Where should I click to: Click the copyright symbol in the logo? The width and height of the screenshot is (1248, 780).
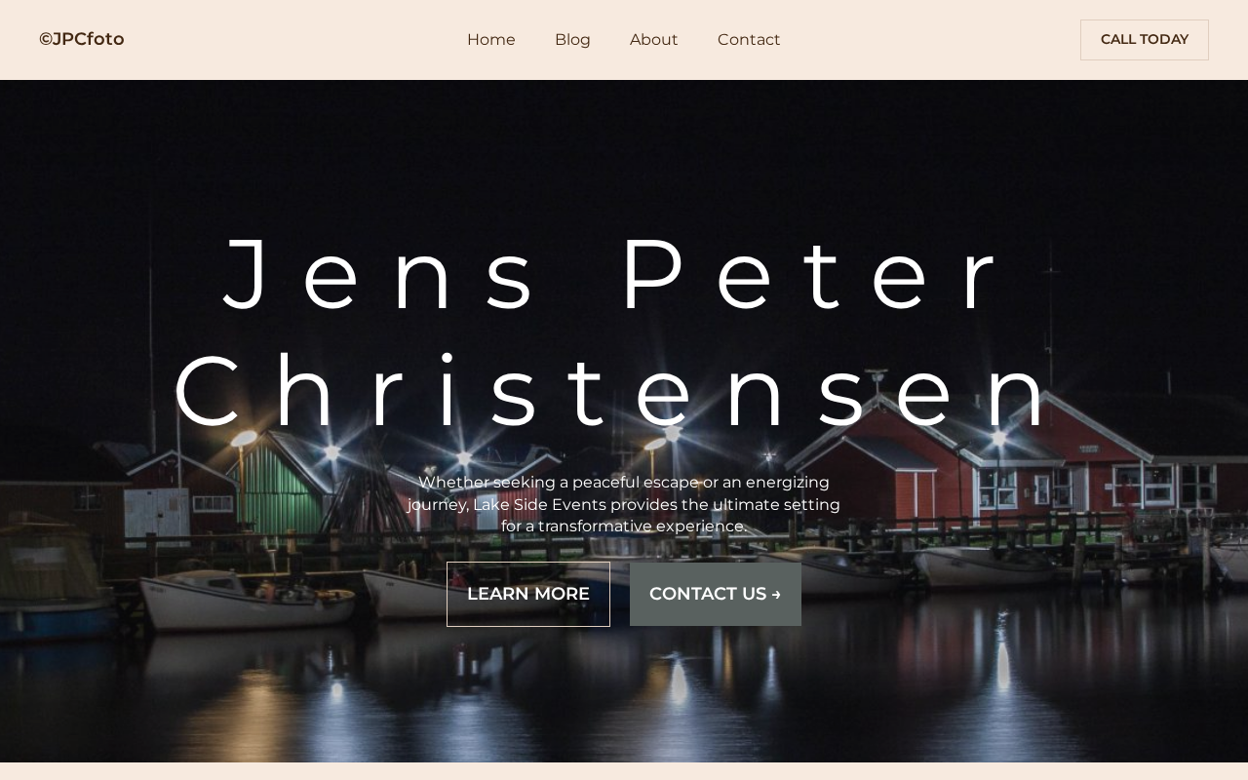tap(46, 39)
